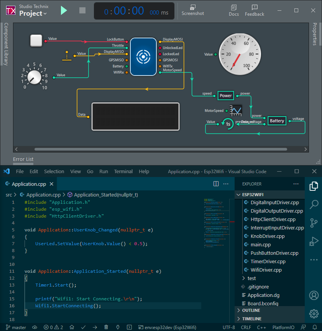Open the File menu in VS Code
This screenshot has height=331, width=322.
click(20, 171)
